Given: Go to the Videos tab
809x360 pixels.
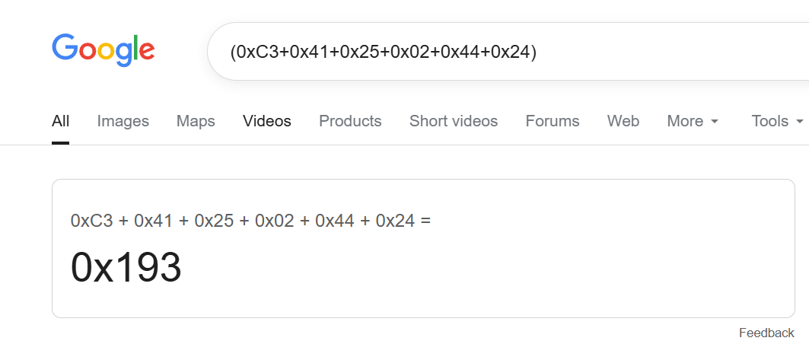Looking at the screenshot, I should (267, 121).
